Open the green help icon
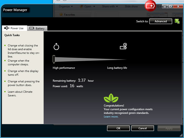 177,21
